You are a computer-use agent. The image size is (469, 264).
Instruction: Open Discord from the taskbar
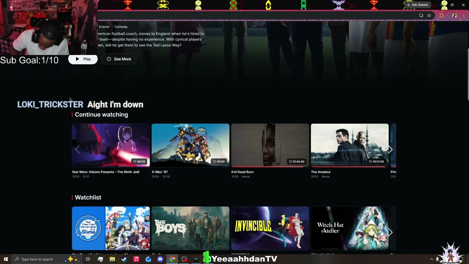160,259
